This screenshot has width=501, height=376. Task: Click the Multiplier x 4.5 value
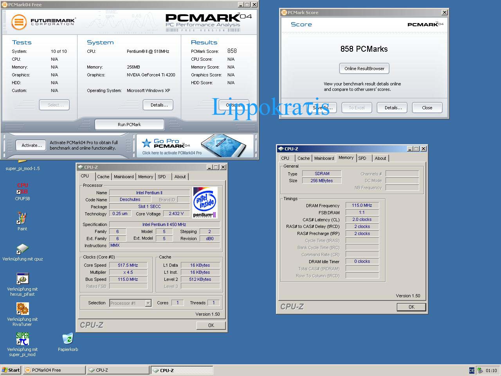(x=128, y=272)
